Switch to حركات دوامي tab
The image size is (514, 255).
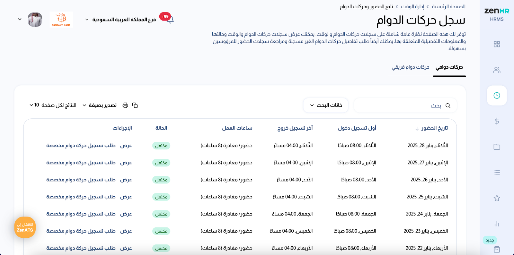click(449, 67)
